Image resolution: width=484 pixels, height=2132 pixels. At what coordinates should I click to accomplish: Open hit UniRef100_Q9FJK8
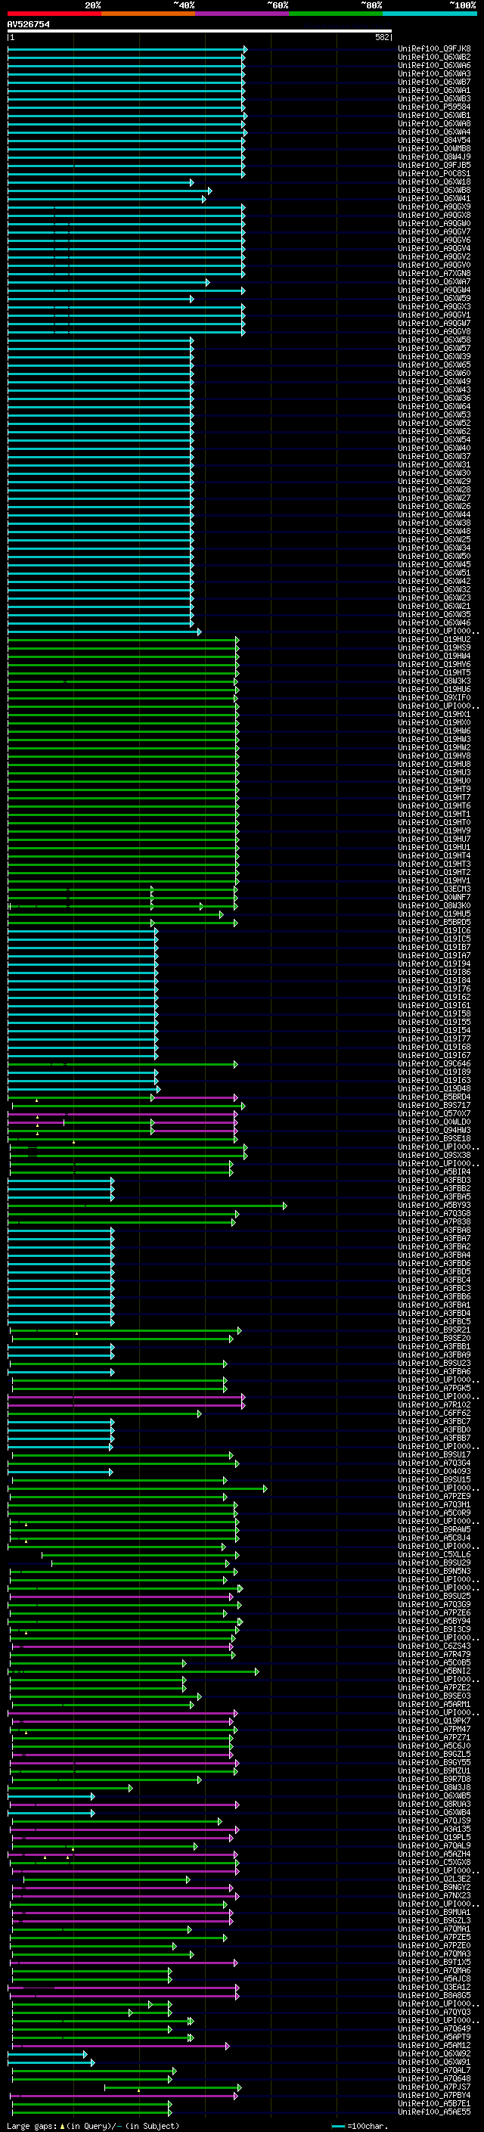pyautogui.click(x=434, y=49)
